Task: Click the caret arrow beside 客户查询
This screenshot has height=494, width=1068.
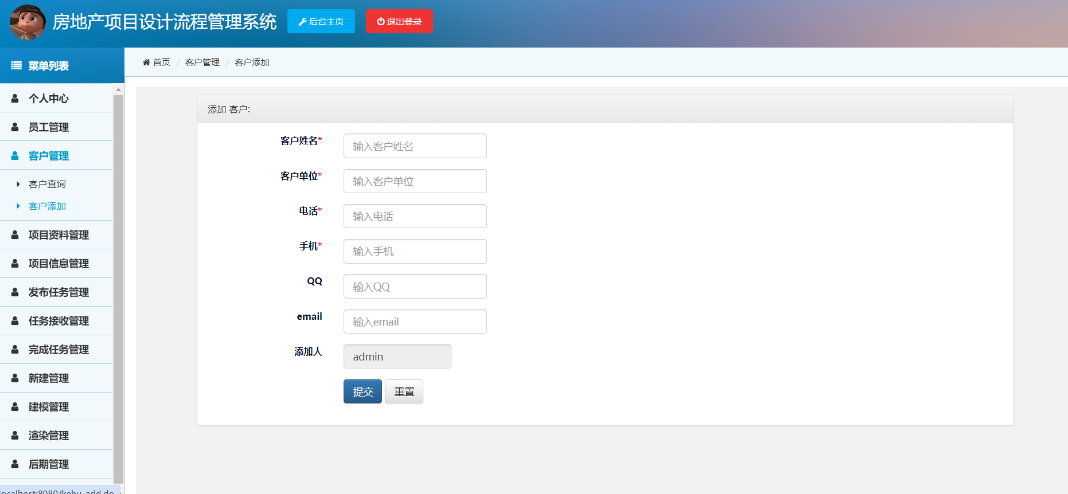Action: pos(18,184)
